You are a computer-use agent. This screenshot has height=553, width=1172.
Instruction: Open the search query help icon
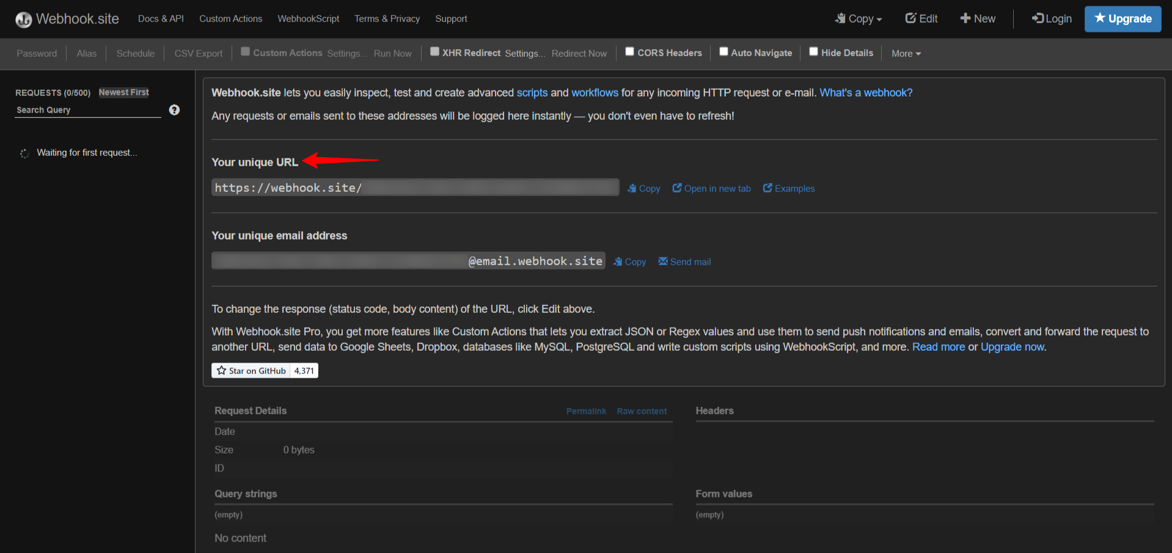(174, 110)
